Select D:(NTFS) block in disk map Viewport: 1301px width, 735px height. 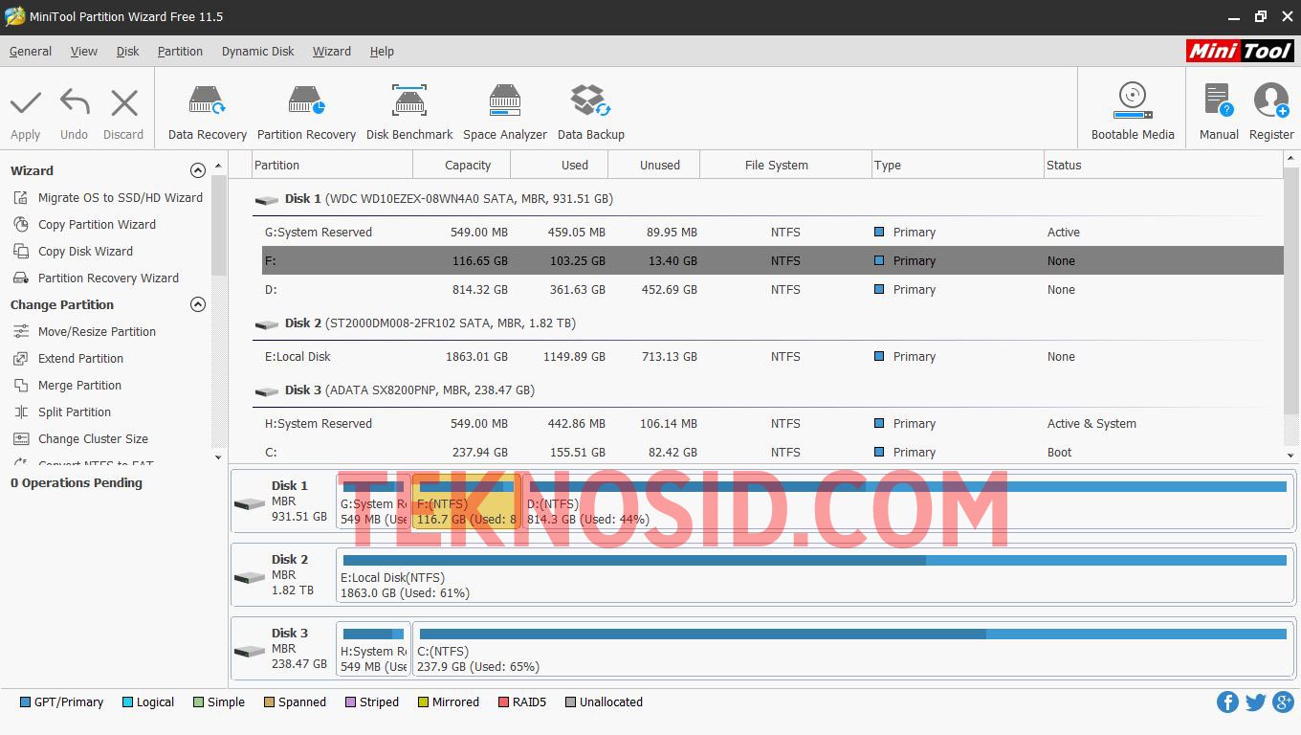[908, 501]
